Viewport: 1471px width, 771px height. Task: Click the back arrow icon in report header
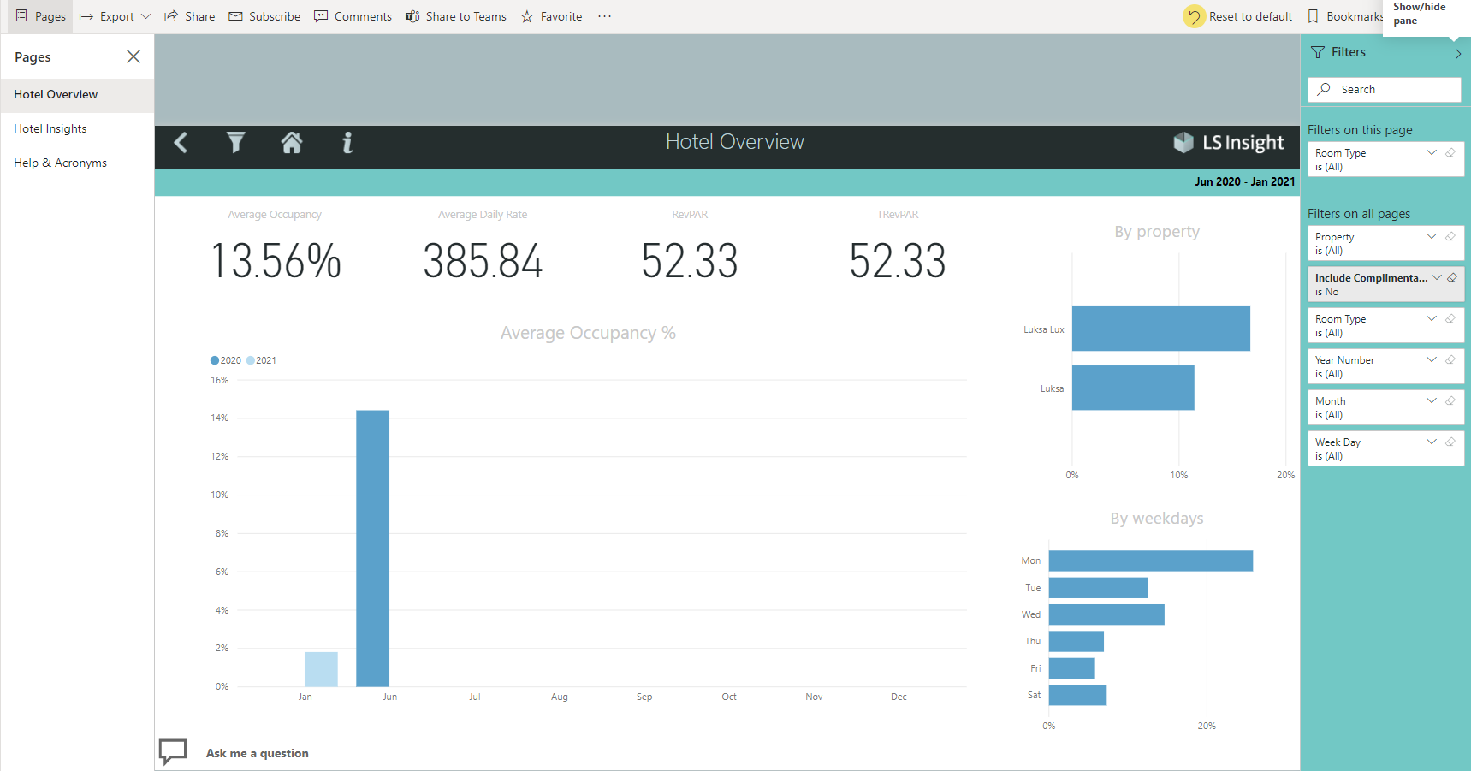point(181,143)
